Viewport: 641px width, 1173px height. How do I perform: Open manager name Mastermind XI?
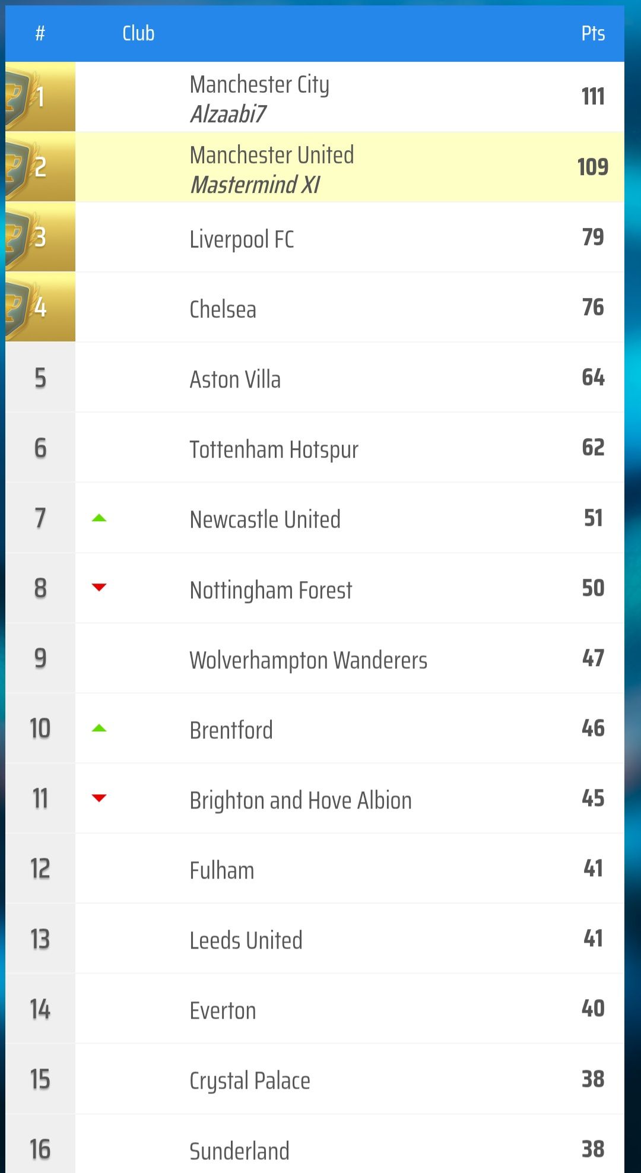tap(255, 185)
